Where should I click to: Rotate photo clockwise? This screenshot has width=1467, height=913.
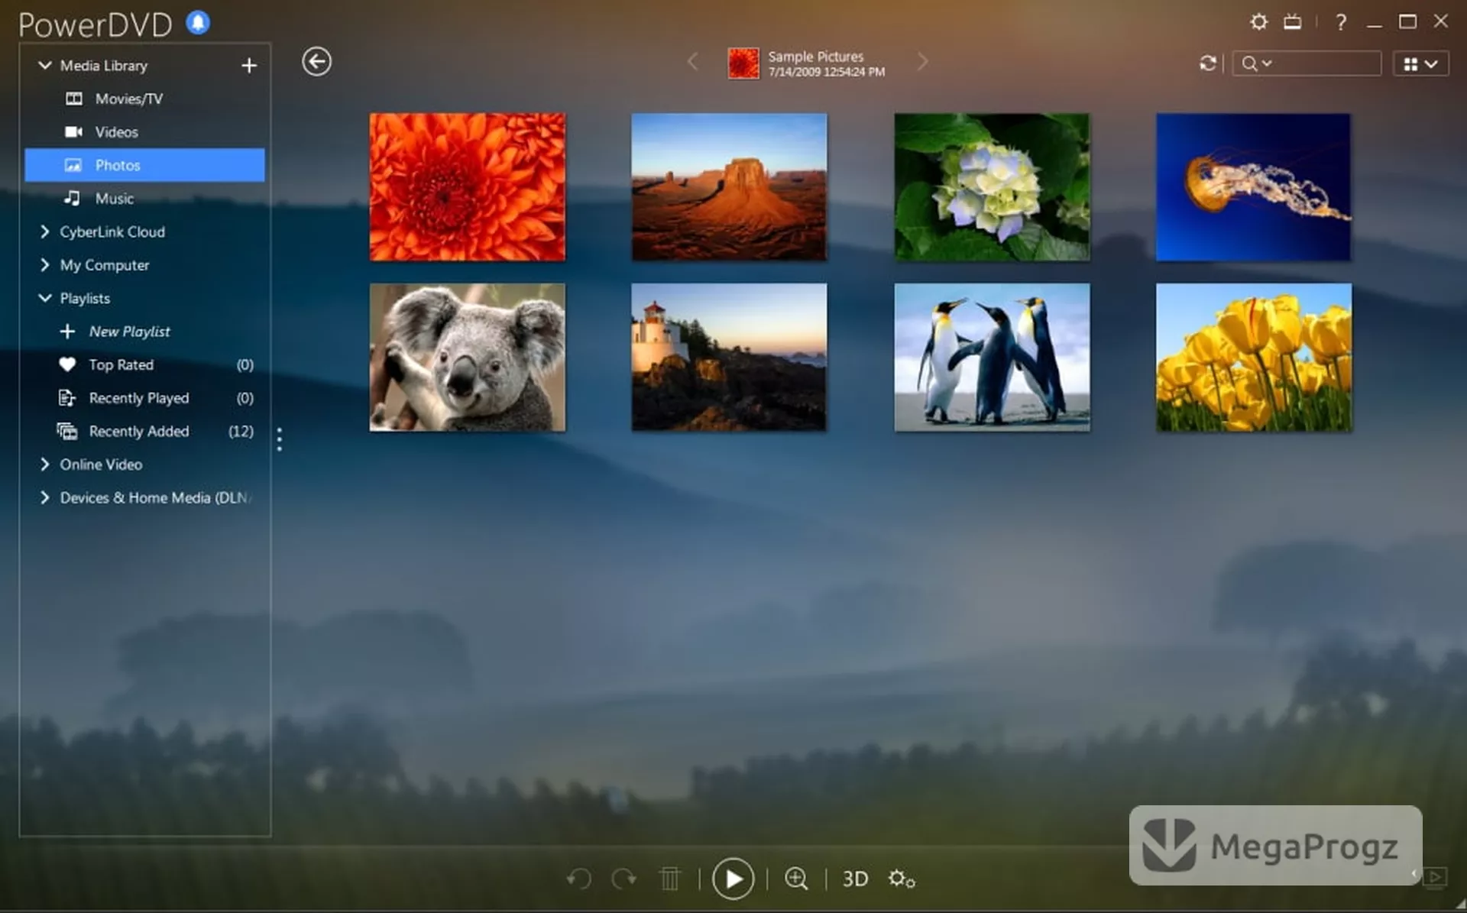(x=624, y=879)
